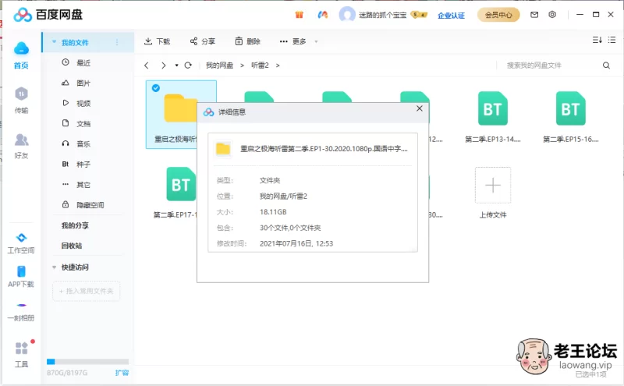
Task: Expand path after 听雷2 breadcrumb arrow
Action: (278, 66)
